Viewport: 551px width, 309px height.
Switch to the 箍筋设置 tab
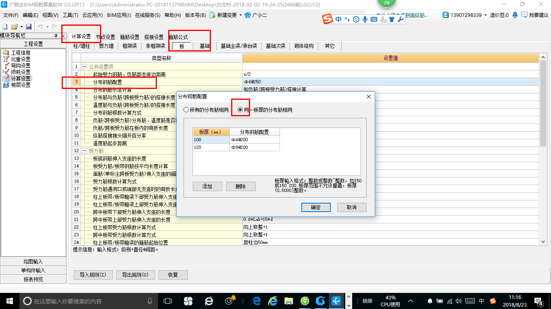(x=129, y=37)
